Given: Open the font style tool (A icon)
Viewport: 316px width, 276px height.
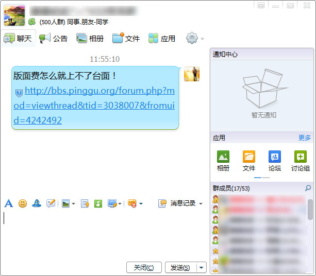Looking at the screenshot, I should [x=9, y=203].
